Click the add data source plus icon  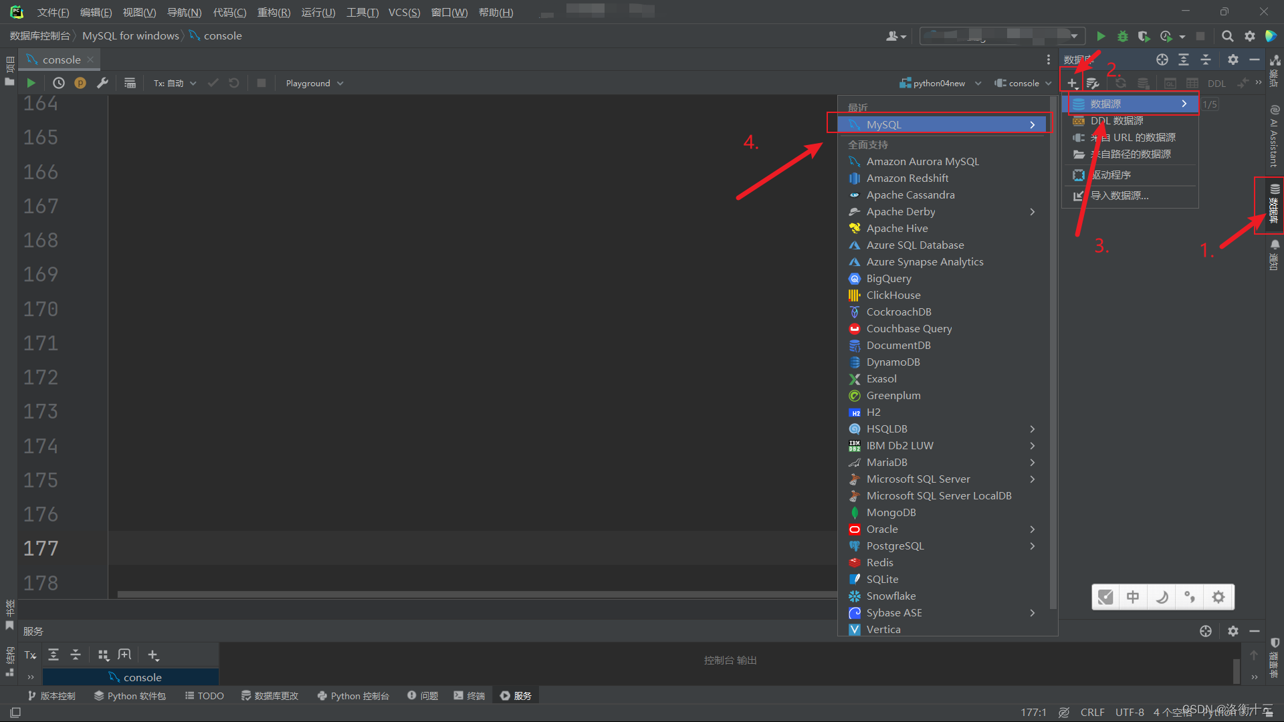pyautogui.click(x=1071, y=83)
